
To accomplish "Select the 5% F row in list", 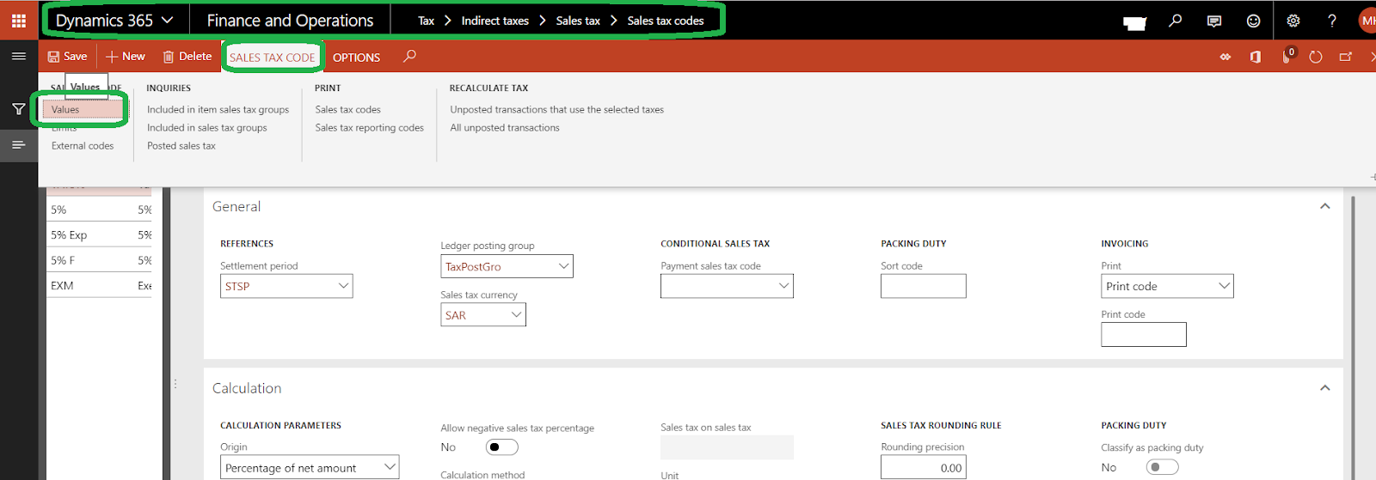I will [x=100, y=260].
